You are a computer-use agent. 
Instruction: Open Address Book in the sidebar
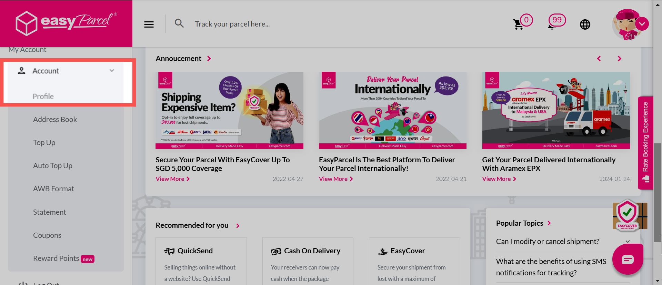[x=55, y=120]
